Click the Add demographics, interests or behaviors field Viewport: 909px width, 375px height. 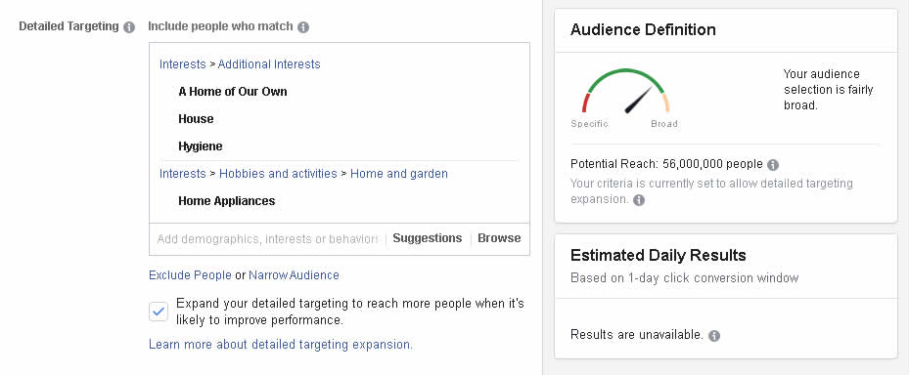[x=267, y=239]
